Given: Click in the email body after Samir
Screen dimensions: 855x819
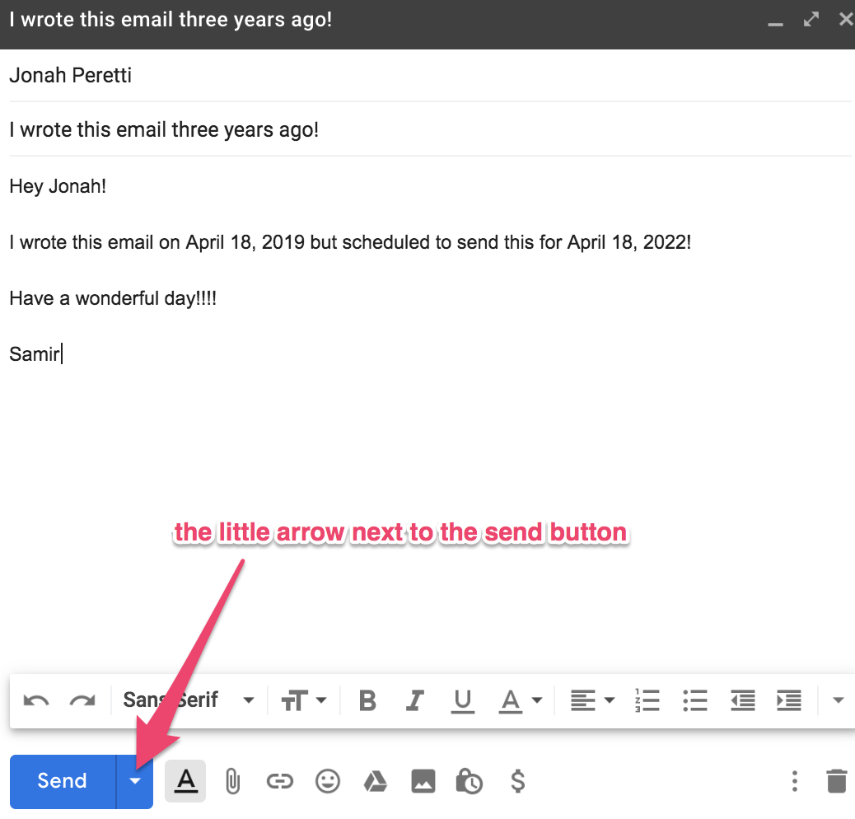Looking at the screenshot, I should (63, 353).
